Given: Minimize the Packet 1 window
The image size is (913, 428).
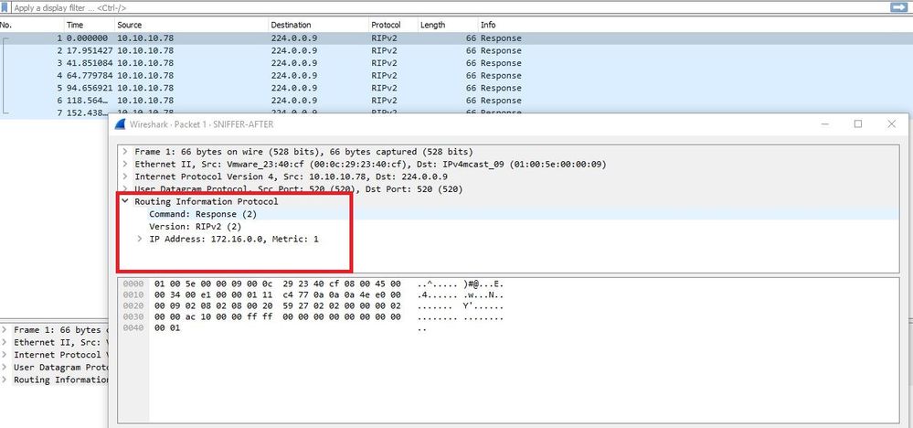Looking at the screenshot, I should point(824,124).
